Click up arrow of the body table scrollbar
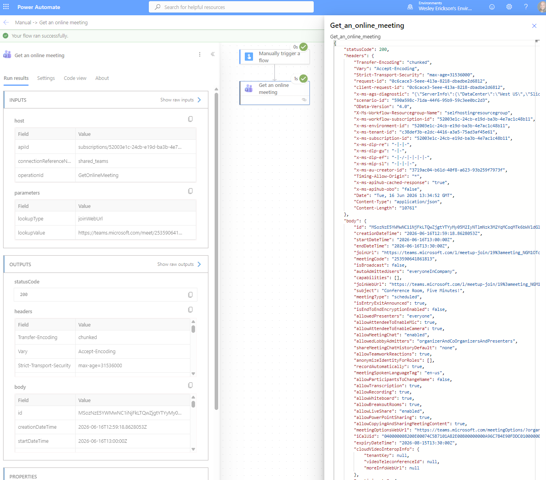546x480 pixels. pyautogui.click(x=193, y=397)
